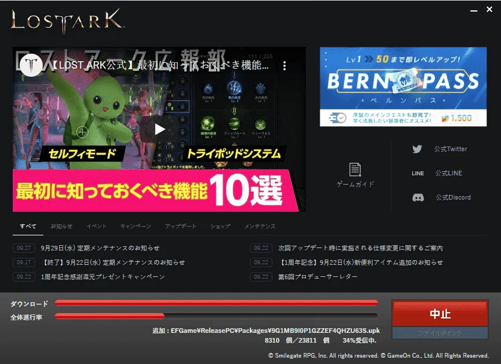
Task: Click the downloading file path text
Action: pyautogui.click(x=266, y=331)
